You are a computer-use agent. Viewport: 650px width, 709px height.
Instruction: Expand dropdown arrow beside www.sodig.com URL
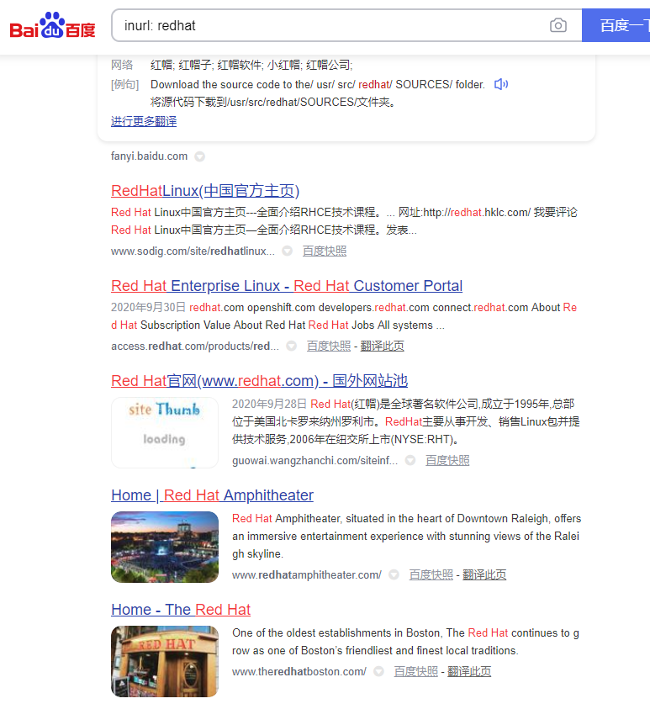coord(287,251)
